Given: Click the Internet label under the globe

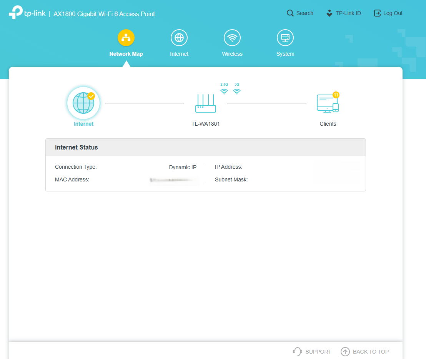Looking at the screenshot, I should (83, 124).
